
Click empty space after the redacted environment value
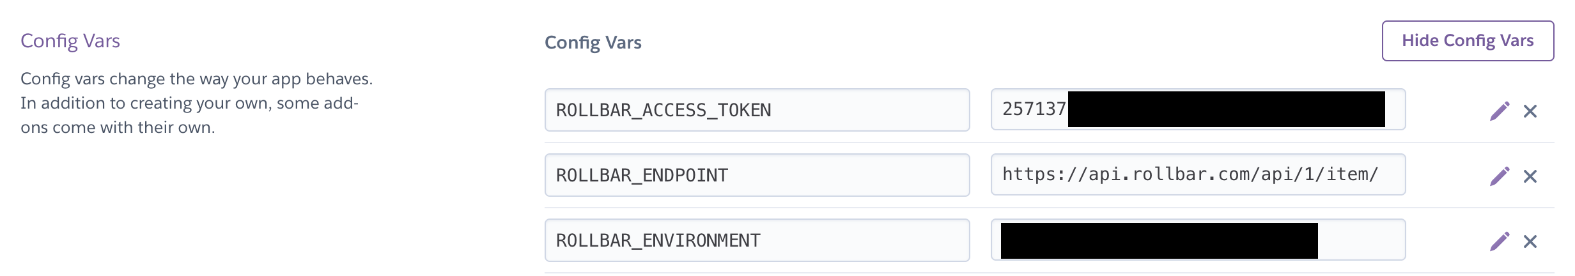click(x=1360, y=240)
